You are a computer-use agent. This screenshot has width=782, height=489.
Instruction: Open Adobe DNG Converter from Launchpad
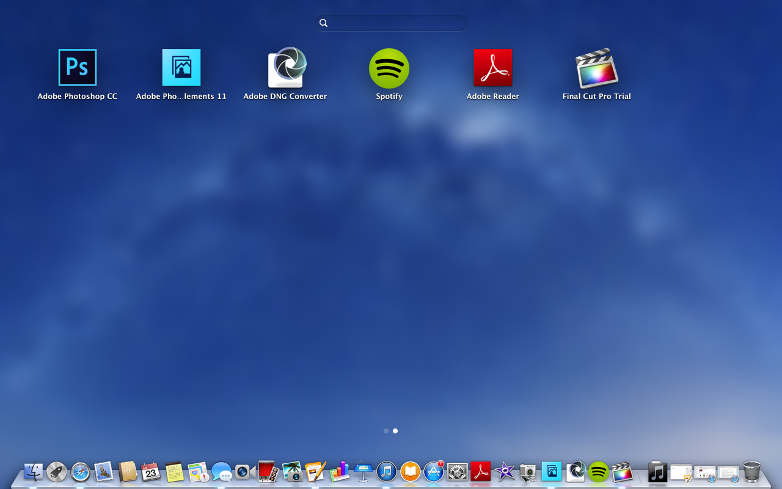(285, 67)
